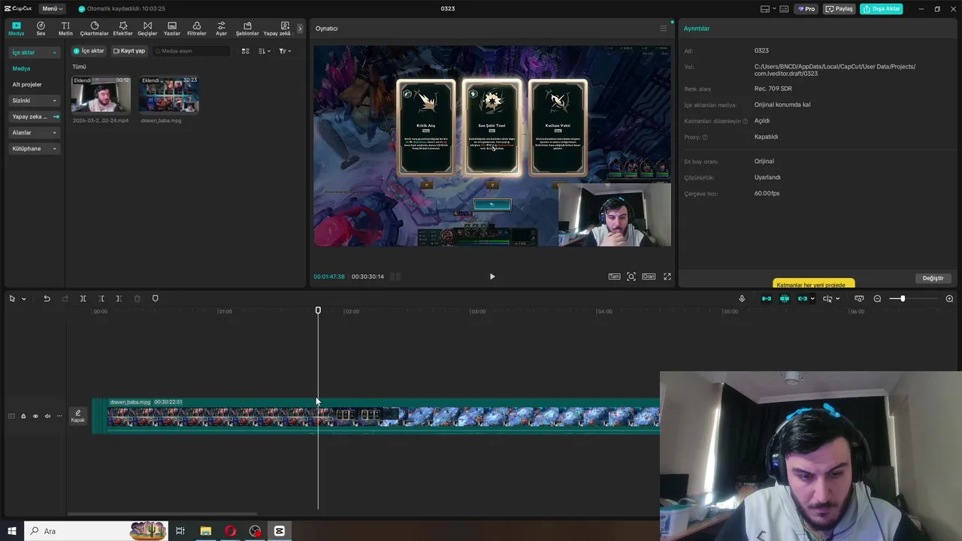Switch media grid view layout
This screenshot has height=541, width=962.
[x=245, y=51]
